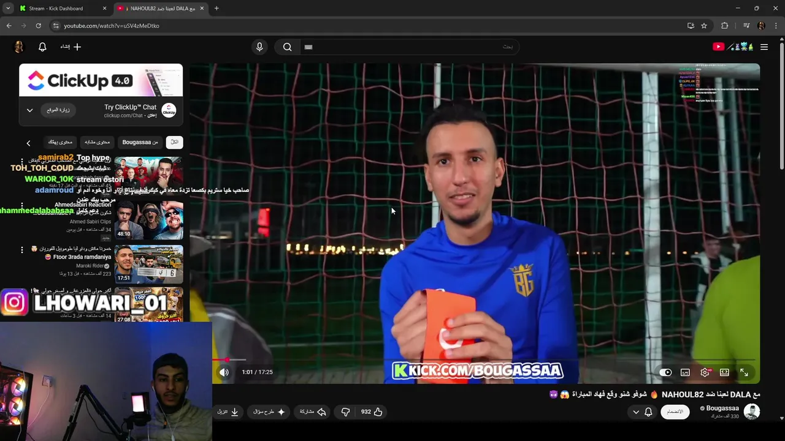Like the video with 932 likes
Viewport: 785px width, 441px height.
[x=372, y=412]
